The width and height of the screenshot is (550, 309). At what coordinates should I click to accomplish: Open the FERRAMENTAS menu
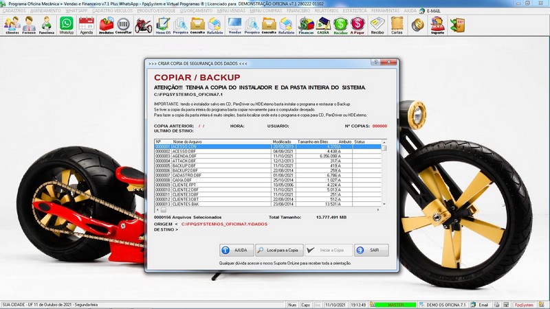pos(385,11)
